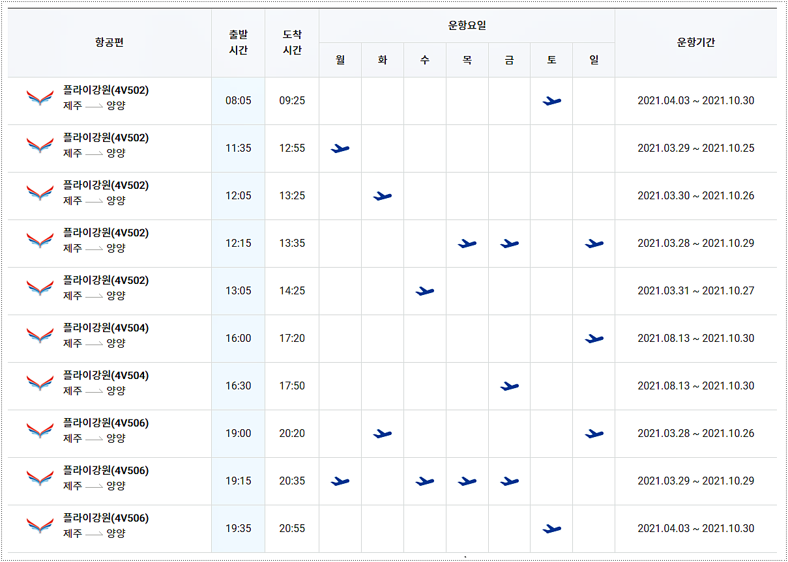Click period 2021.03.30 ~ 2021.10.26

696,196
